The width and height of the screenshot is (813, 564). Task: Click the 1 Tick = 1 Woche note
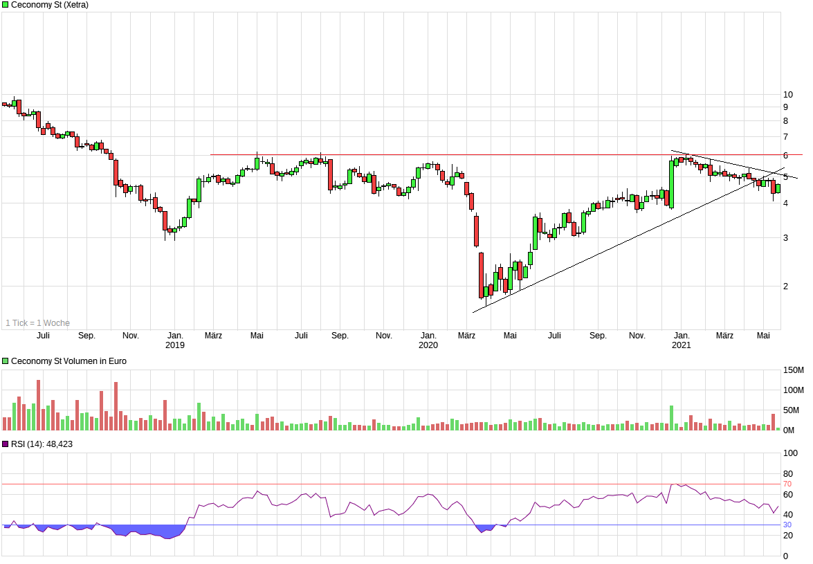(x=37, y=323)
